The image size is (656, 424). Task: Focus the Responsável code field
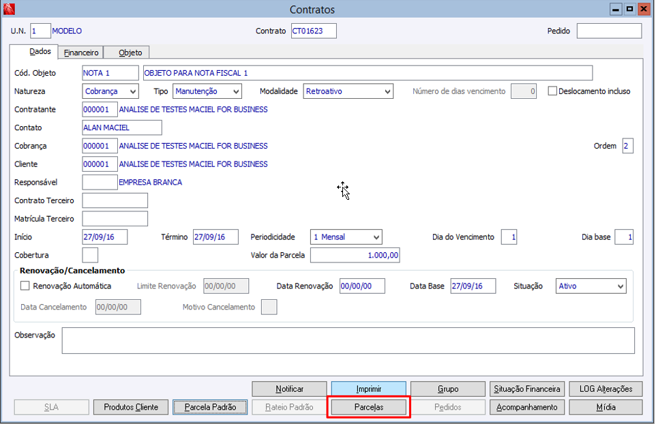(x=100, y=182)
